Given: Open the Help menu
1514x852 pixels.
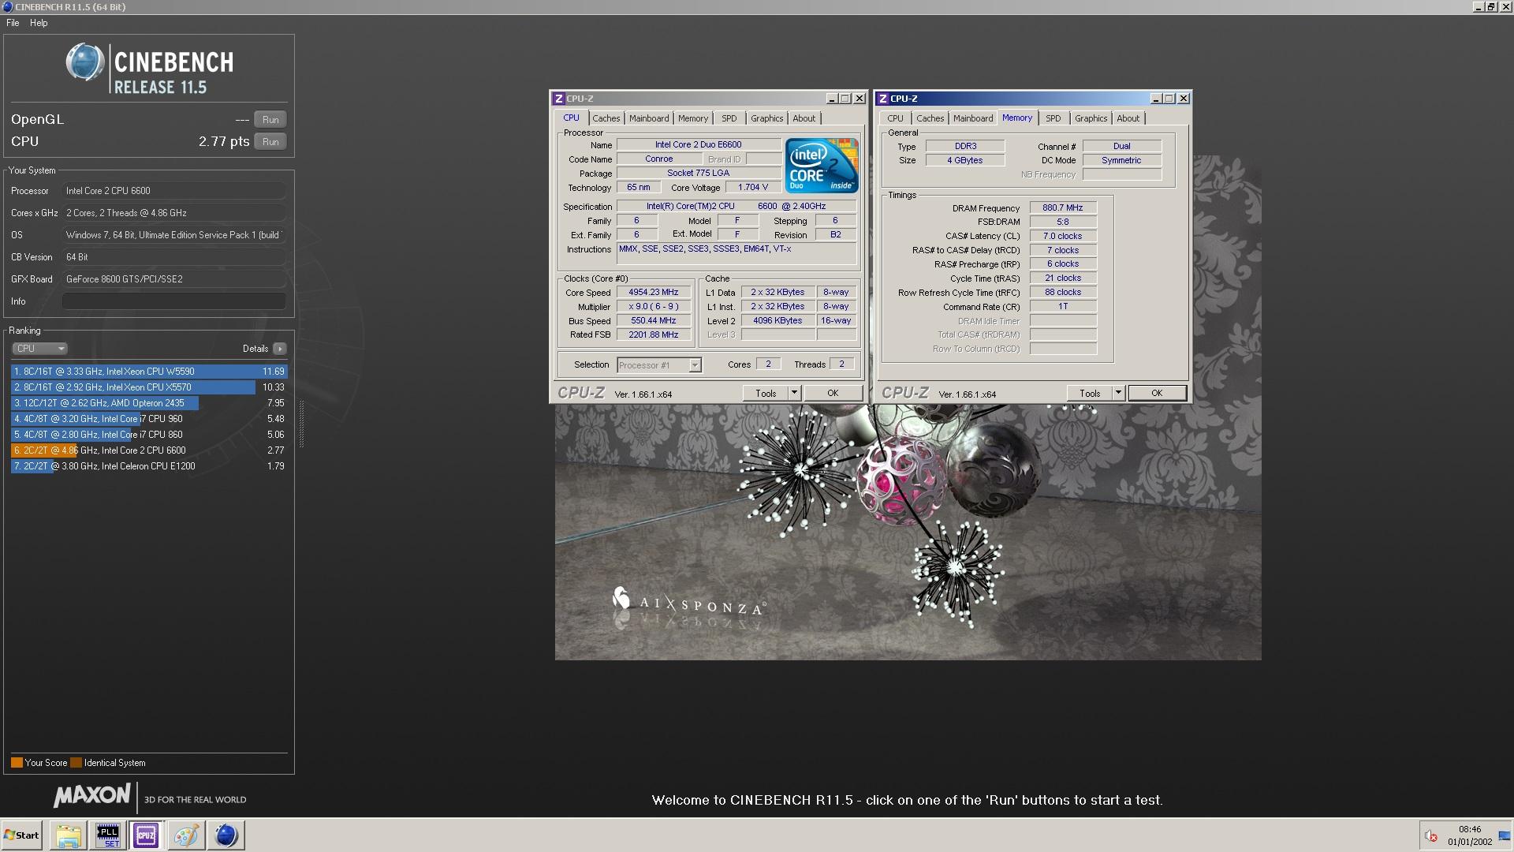Looking at the screenshot, I should [x=39, y=23].
